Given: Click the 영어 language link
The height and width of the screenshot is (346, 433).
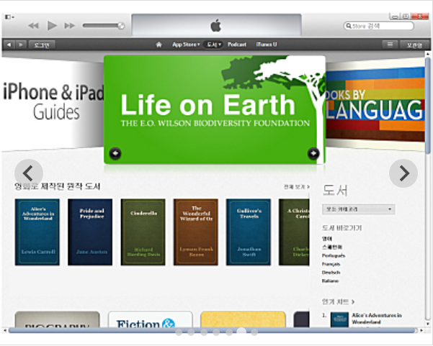Looking at the screenshot, I should pos(327,239).
